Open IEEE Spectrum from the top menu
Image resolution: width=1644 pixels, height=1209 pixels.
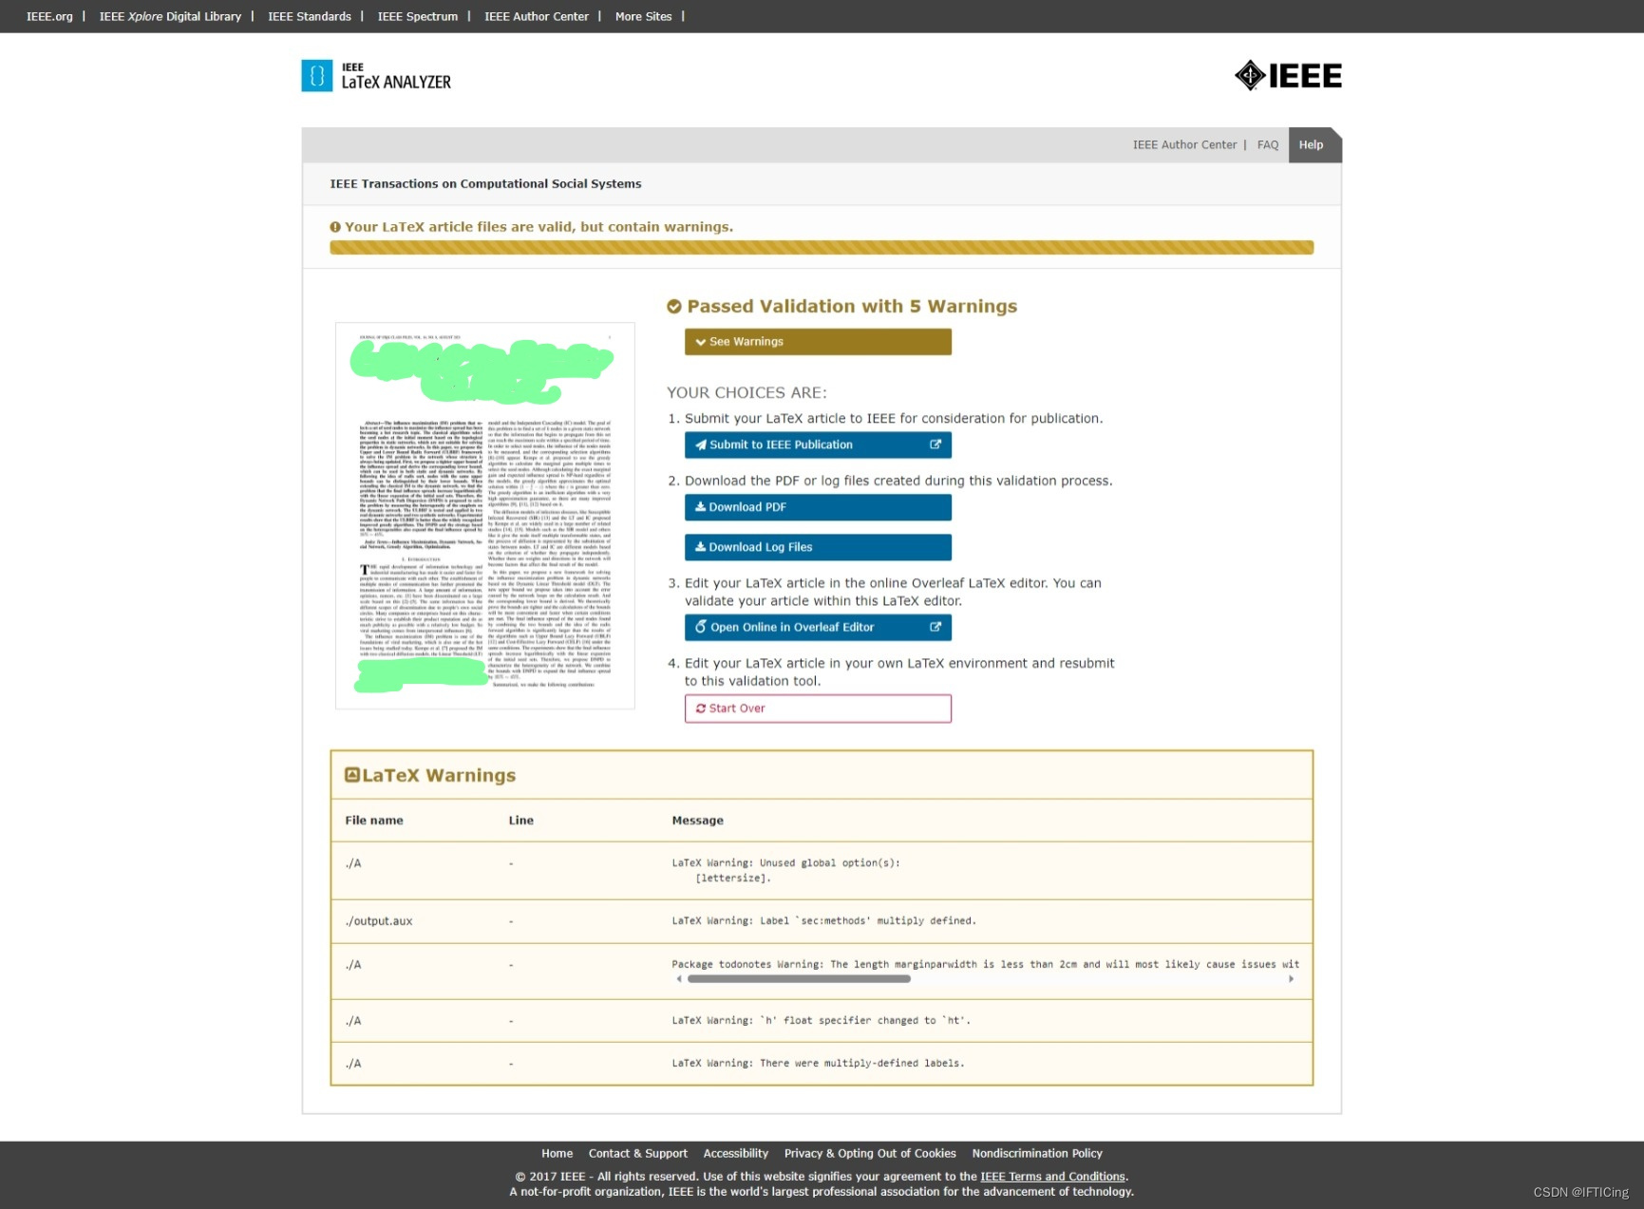pyautogui.click(x=418, y=16)
